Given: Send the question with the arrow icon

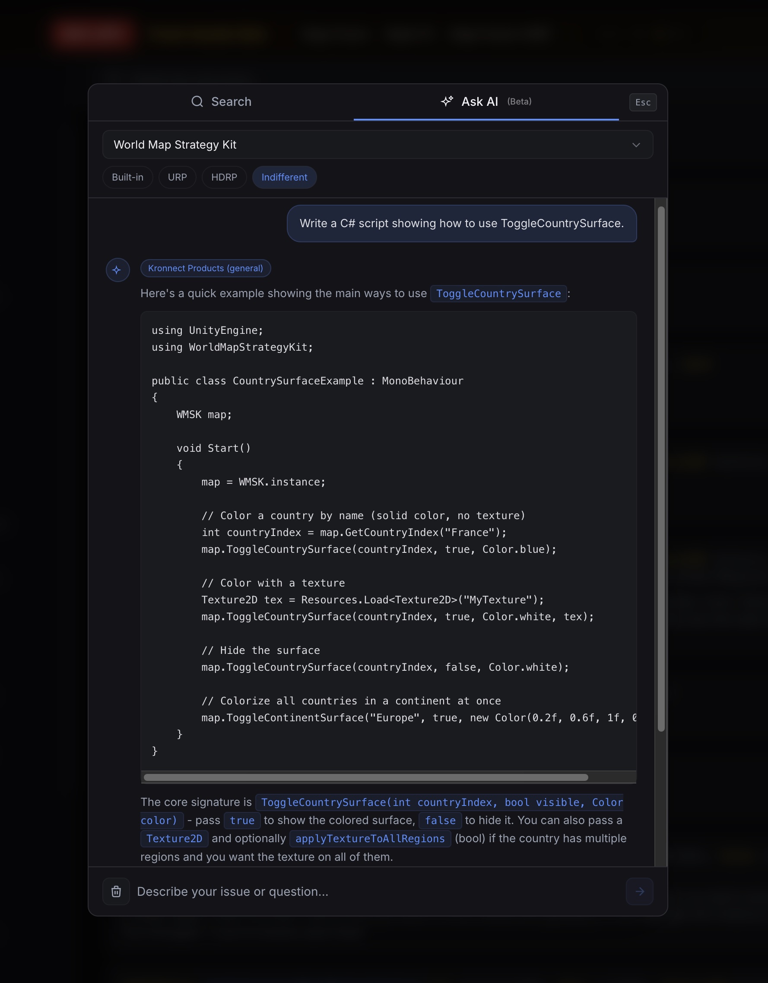Looking at the screenshot, I should [x=640, y=891].
